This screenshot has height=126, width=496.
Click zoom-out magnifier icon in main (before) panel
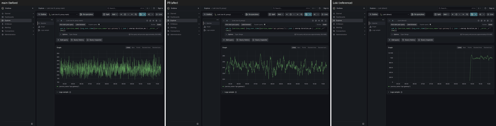click(x=136, y=14)
